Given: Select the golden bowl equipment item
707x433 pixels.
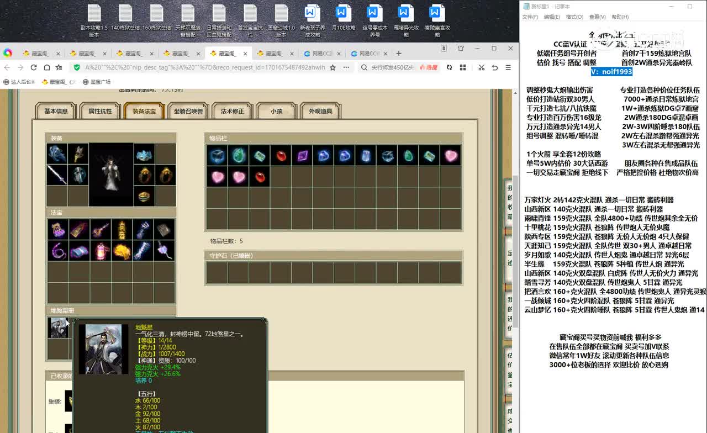Looking at the screenshot, I should pos(144,196).
